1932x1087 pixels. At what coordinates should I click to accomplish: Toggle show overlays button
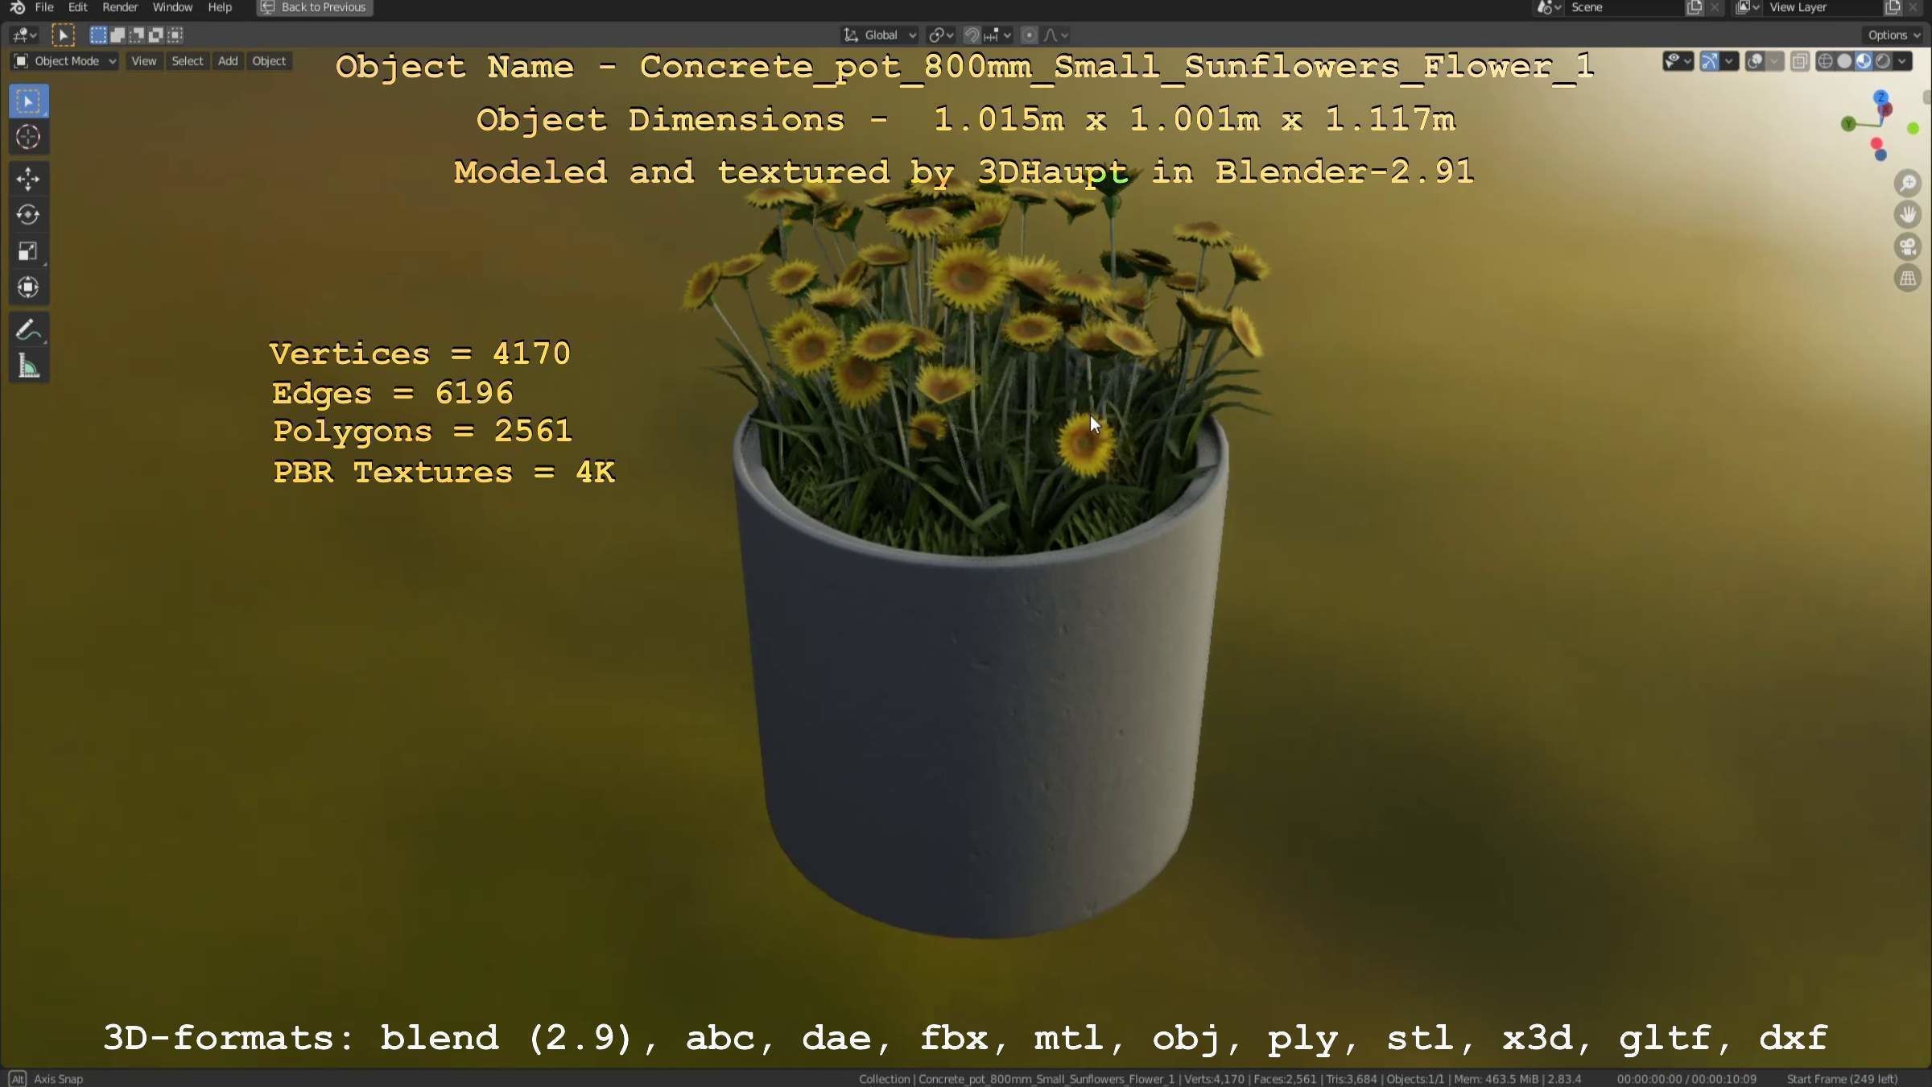coord(1755,61)
